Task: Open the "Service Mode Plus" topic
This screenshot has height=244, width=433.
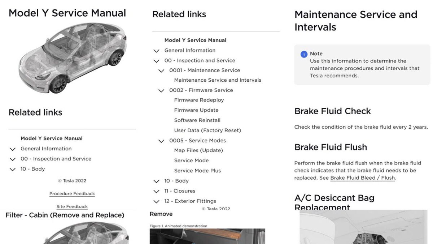Action: point(198,170)
